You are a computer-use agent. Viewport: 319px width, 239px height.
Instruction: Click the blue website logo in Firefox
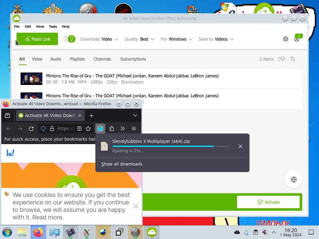pos(10,153)
